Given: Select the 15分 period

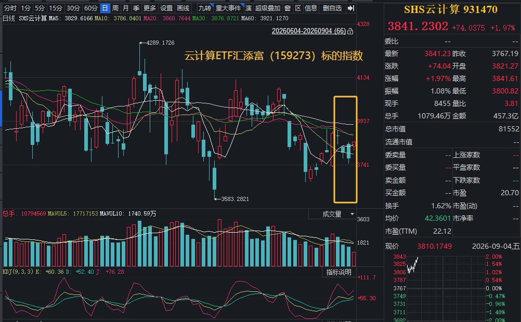Looking at the screenshot, I should coord(56,8).
